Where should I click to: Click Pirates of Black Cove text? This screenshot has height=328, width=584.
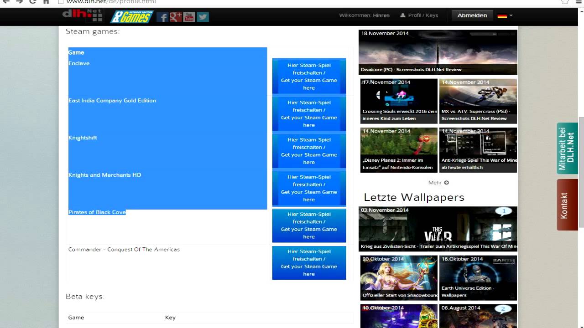click(97, 212)
